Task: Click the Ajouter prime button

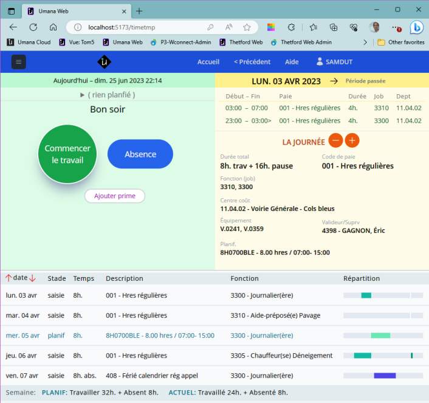Action: (x=115, y=196)
